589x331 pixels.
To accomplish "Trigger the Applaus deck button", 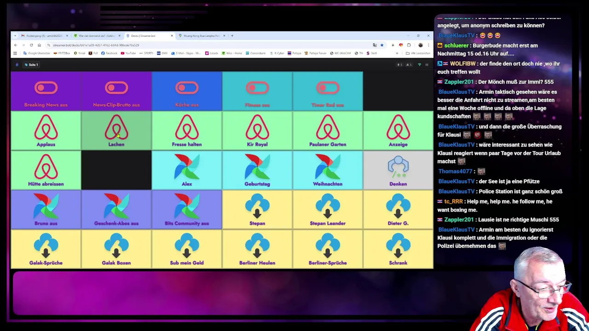I will 46,131.
